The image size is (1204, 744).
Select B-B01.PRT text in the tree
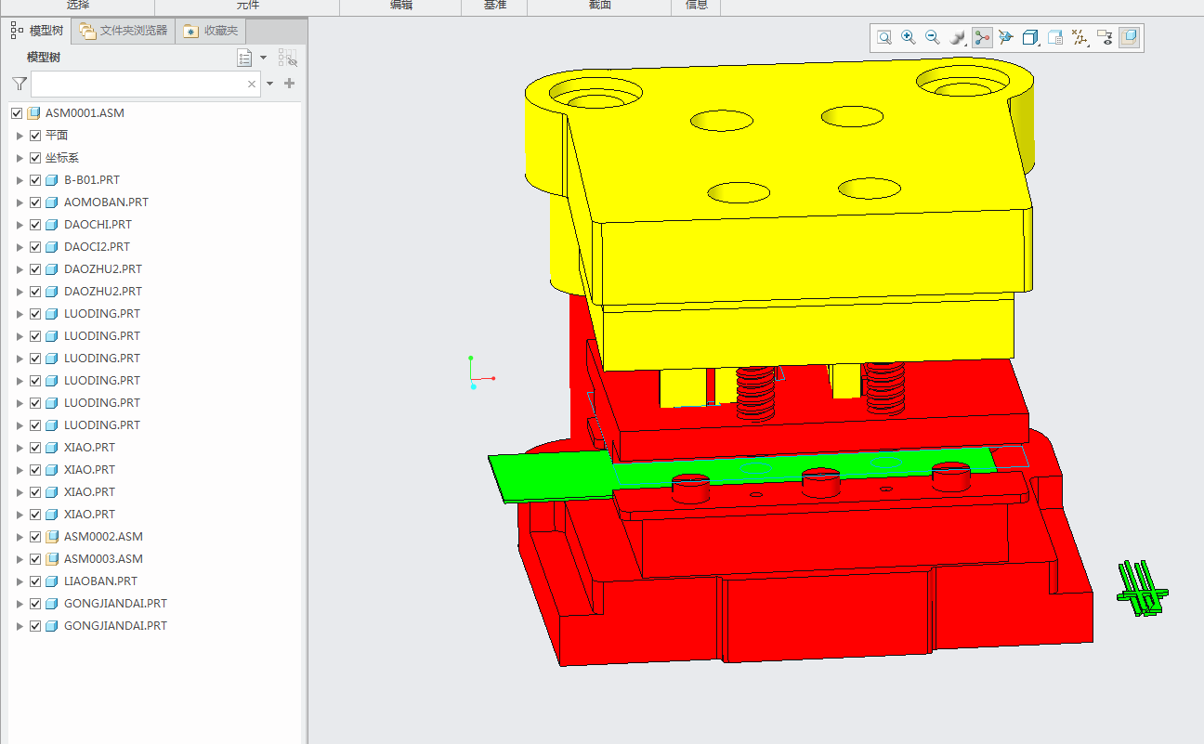(x=92, y=180)
